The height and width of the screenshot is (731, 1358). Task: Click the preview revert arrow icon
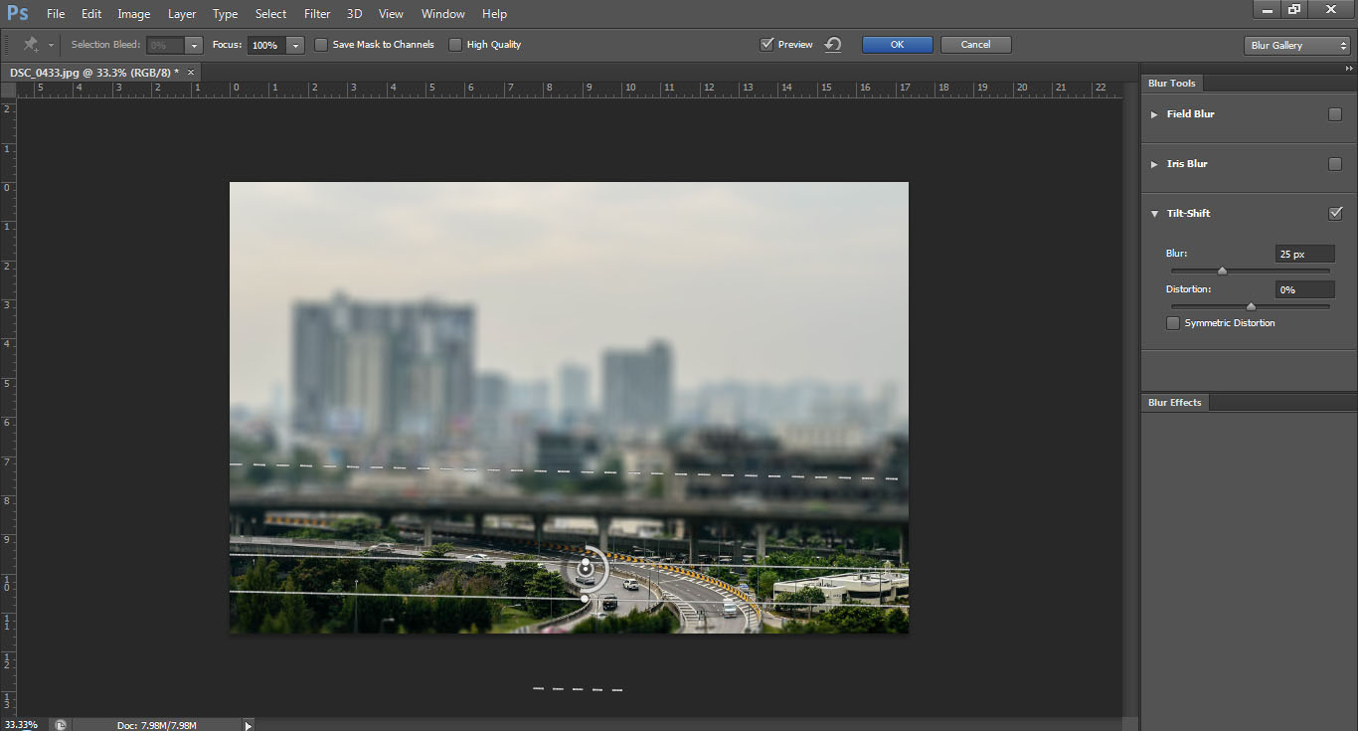tap(833, 44)
